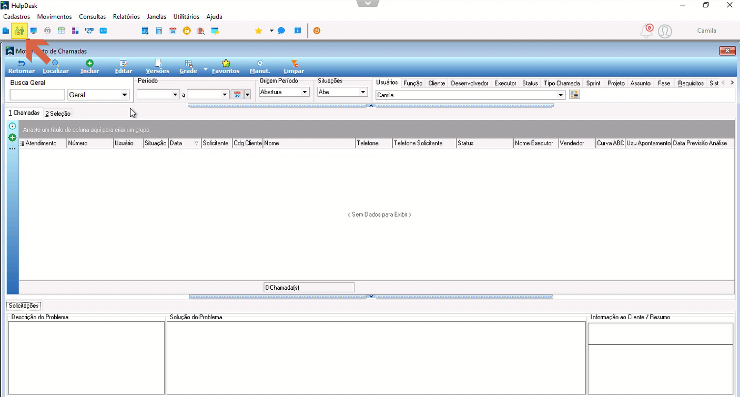
Task: Add a new call with Incluir
Action: click(x=90, y=67)
